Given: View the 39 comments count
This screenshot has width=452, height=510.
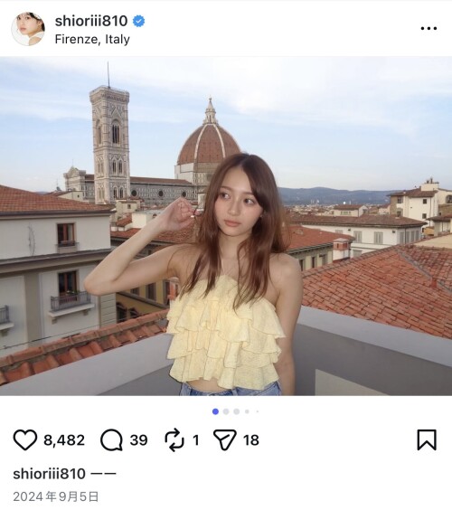Looking at the screenshot, I should [x=139, y=440].
